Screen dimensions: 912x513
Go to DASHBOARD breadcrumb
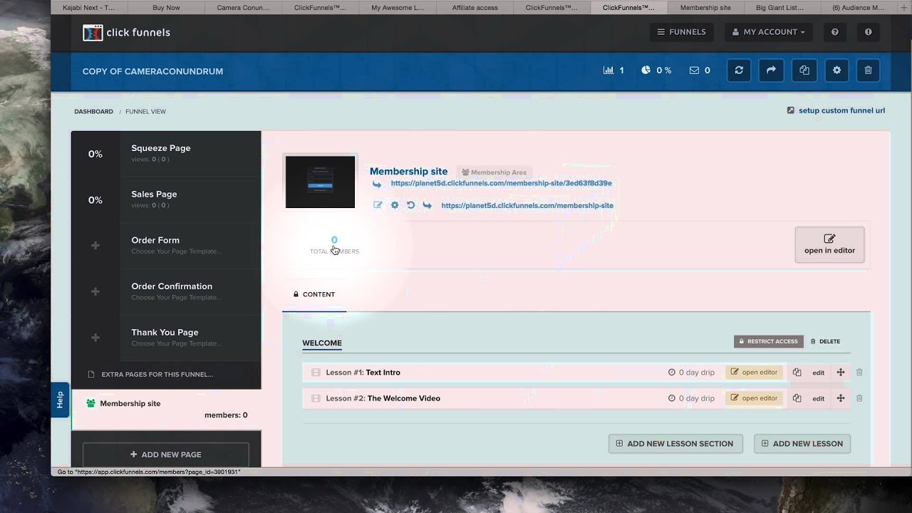[93, 111]
